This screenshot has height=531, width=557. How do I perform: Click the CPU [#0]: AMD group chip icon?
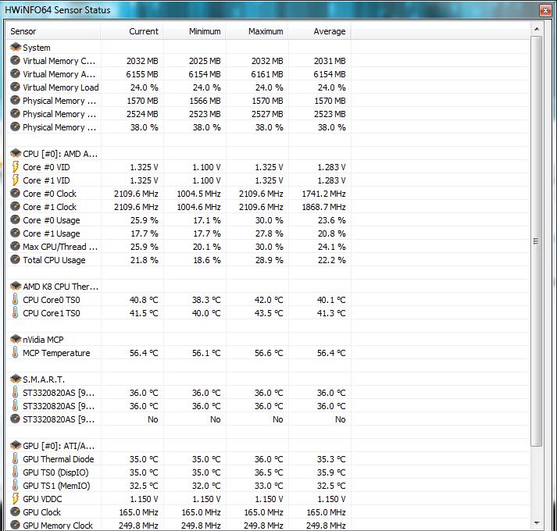point(16,153)
